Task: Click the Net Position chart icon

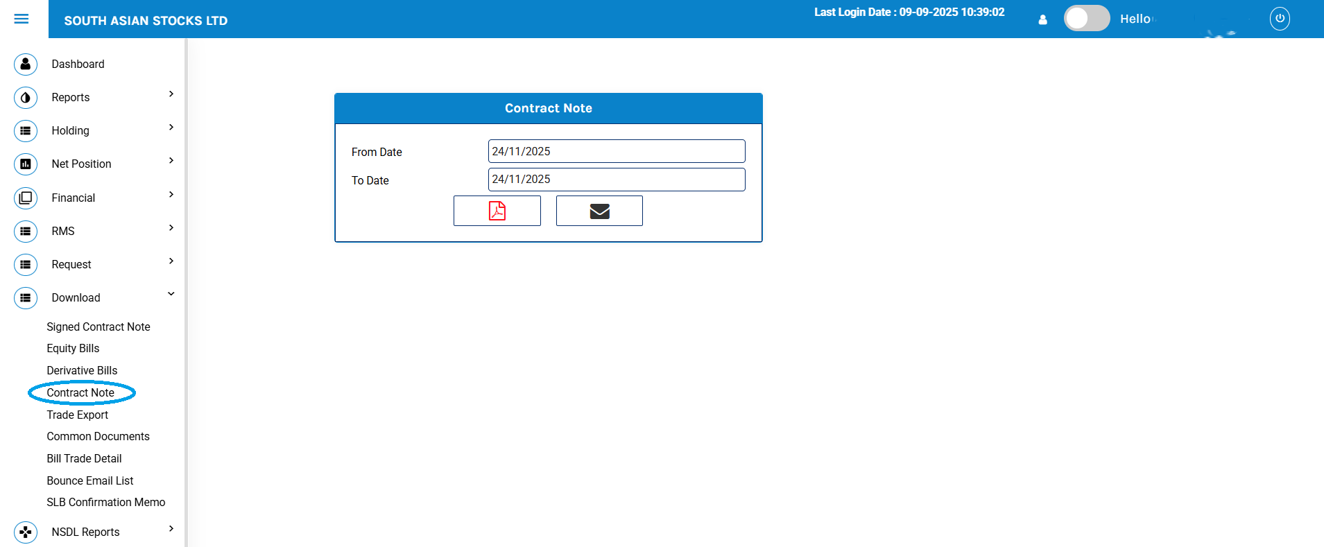Action: pos(26,164)
